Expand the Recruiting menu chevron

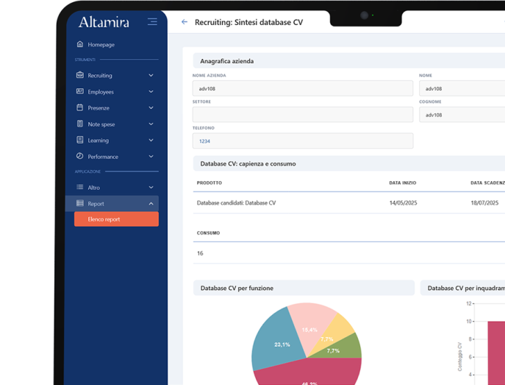click(151, 75)
